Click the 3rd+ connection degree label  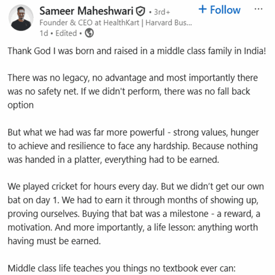162,12
